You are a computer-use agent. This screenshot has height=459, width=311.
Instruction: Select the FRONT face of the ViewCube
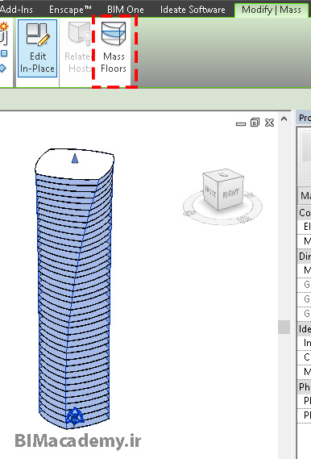210,191
